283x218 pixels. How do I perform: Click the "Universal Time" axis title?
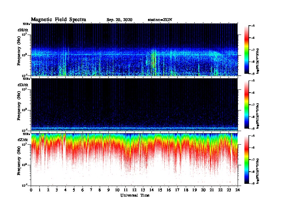coord(135,195)
